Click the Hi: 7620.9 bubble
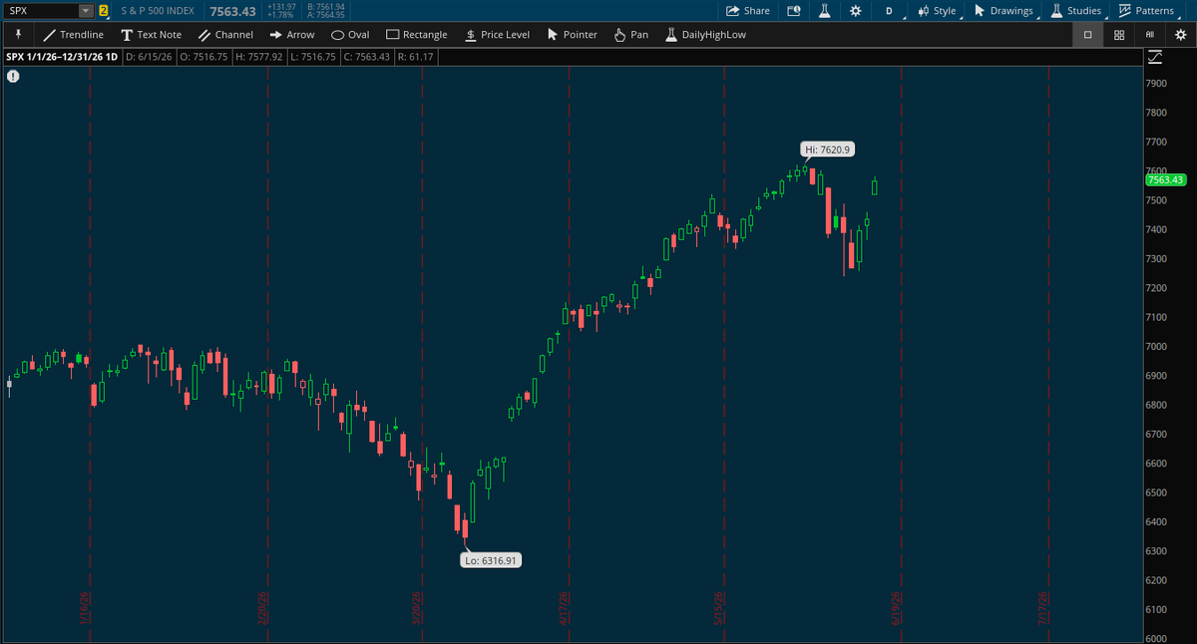Image resolution: width=1197 pixels, height=644 pixels. coord(827,150)
